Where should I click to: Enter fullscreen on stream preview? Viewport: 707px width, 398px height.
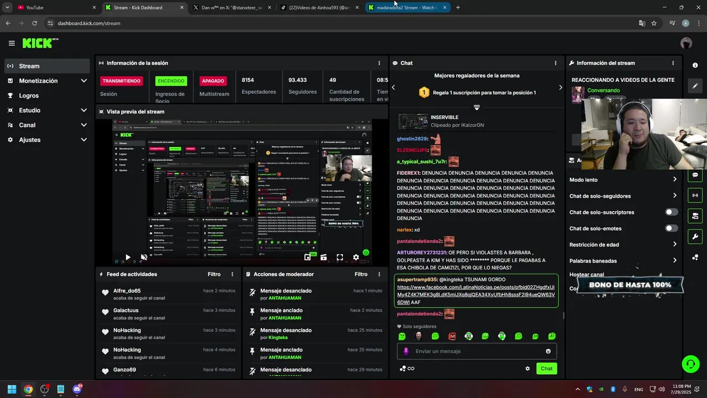click(340, 257)
